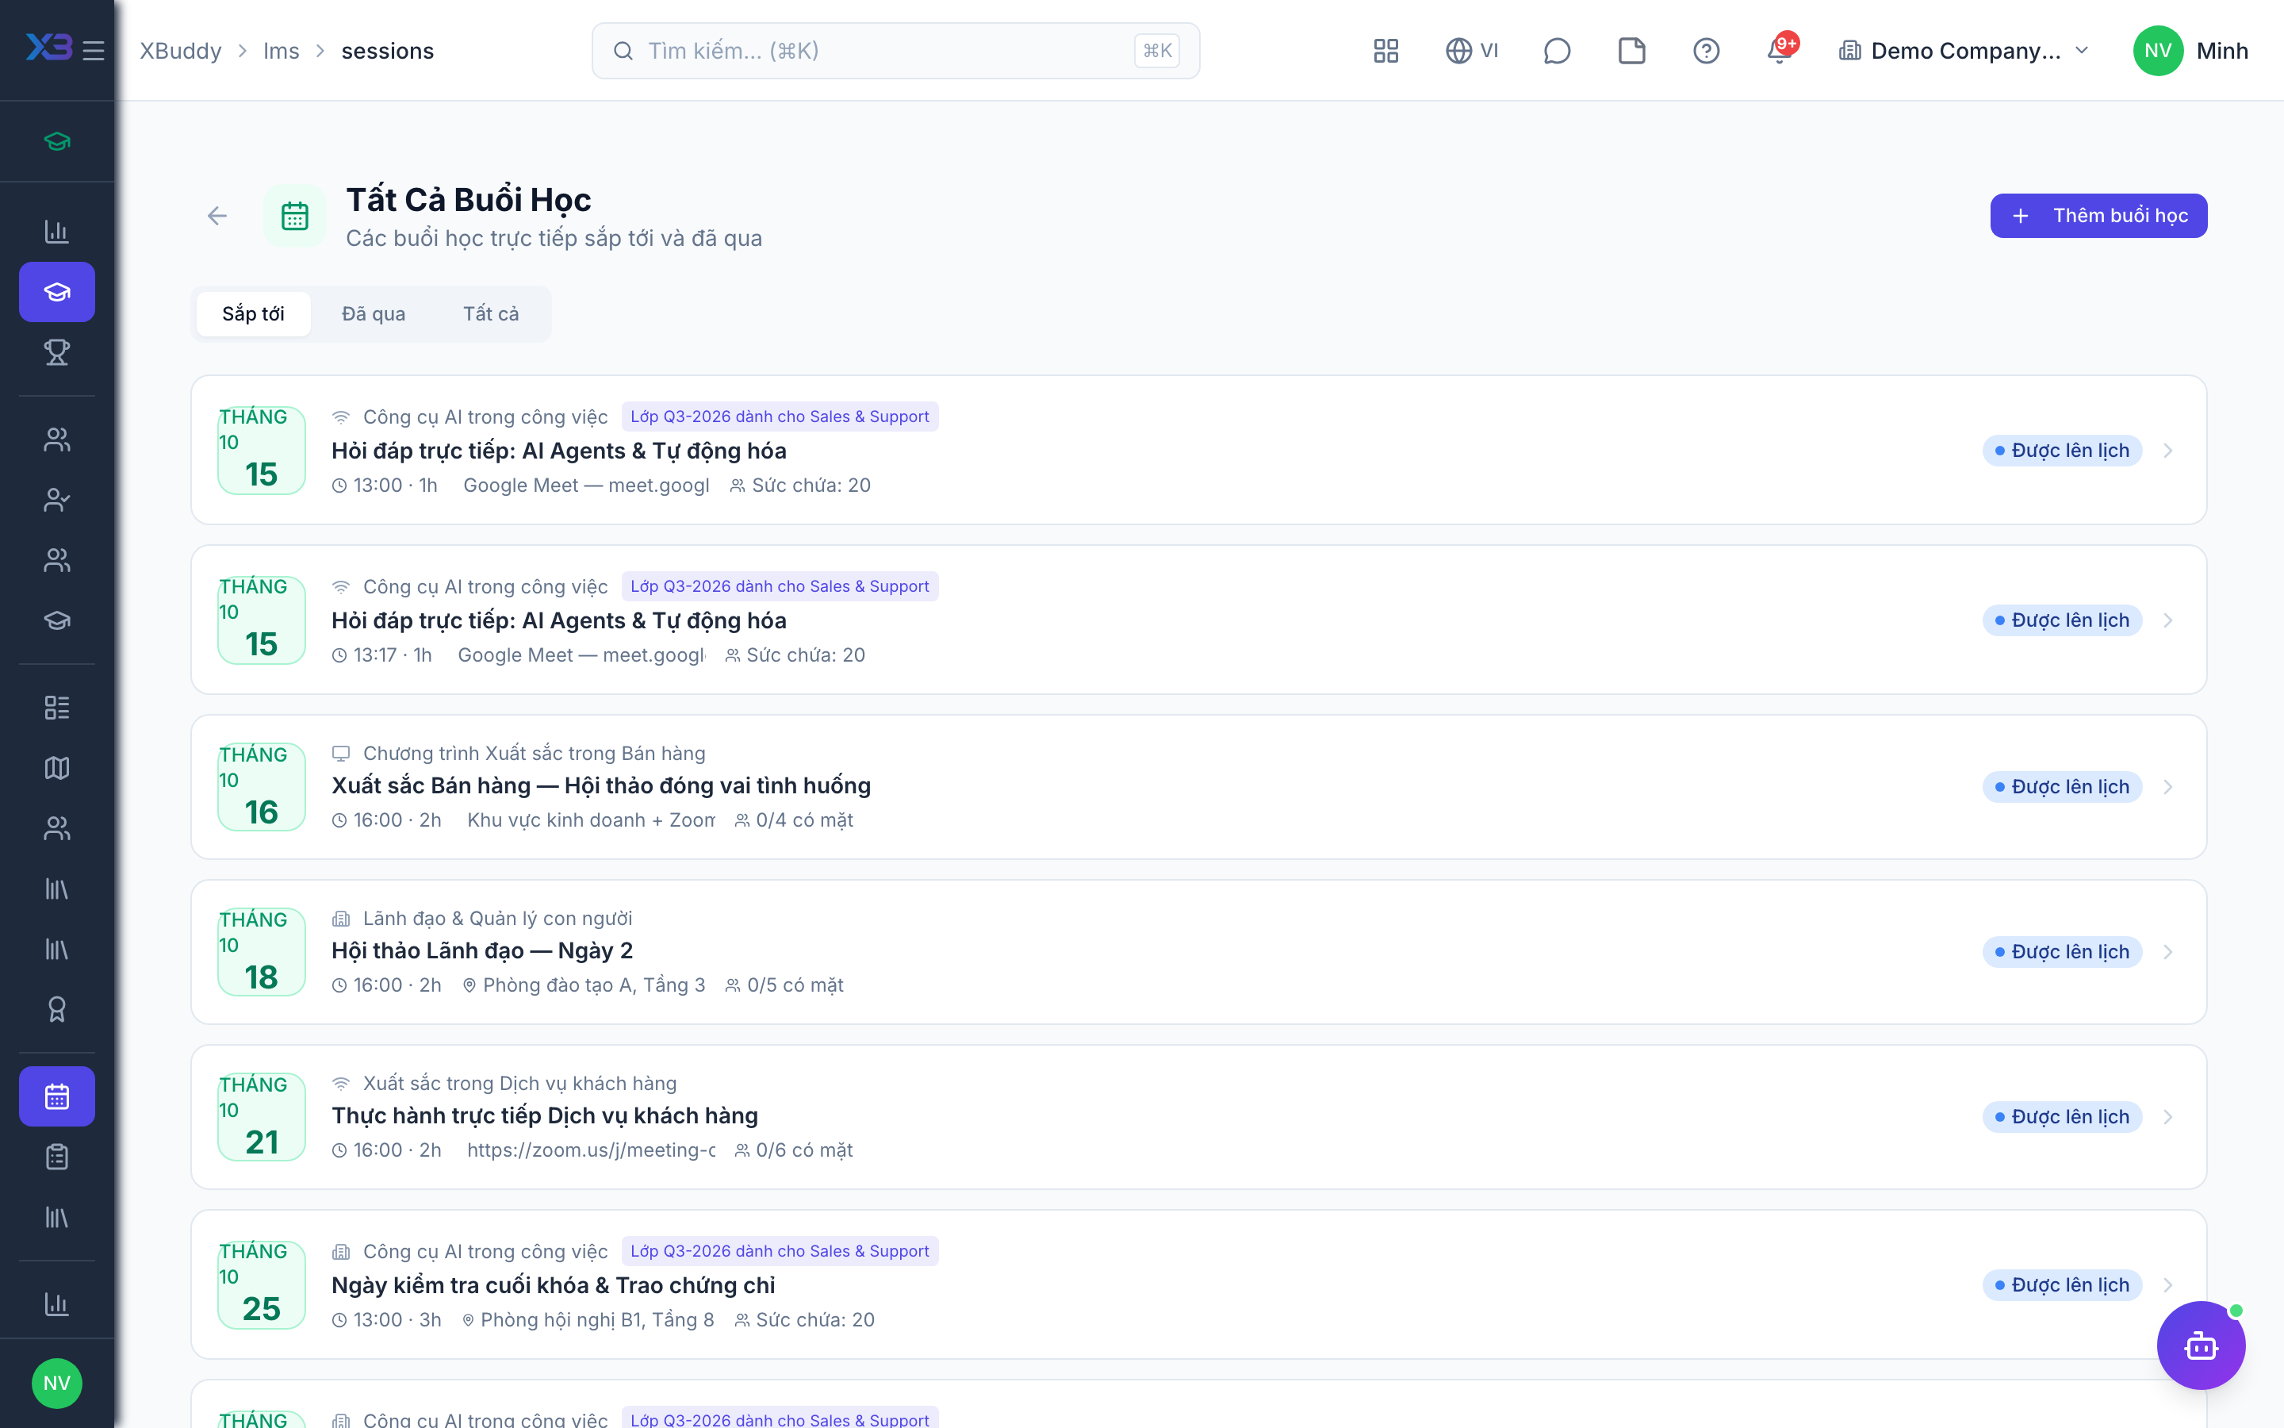Expand Hội thảo đóng vai tình huống chevron
The width and height of the screenshot is (2284, 1428).
click(2168, 787)
